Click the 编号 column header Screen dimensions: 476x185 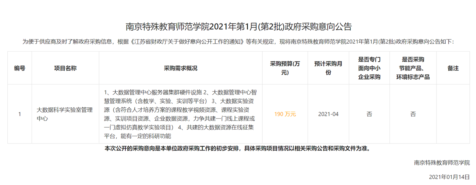pos(20,68)
